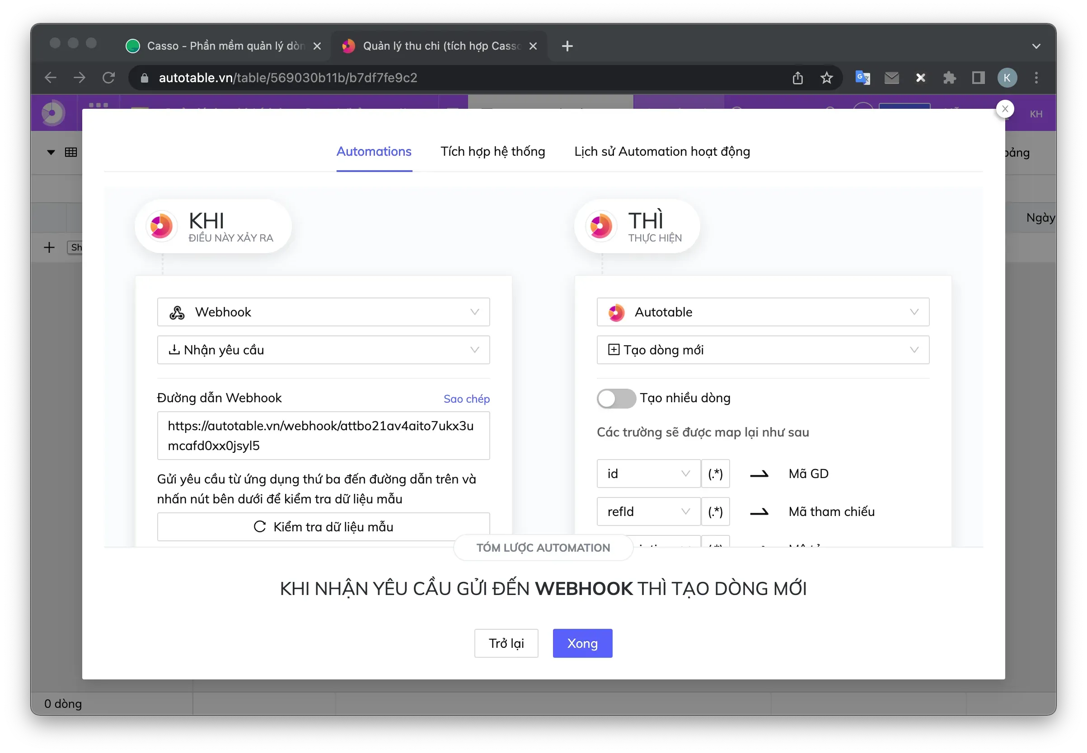This screenshot has height=753, width=1087.
Task: Click Các trường sẽ được map label
Action: (703, 432)
